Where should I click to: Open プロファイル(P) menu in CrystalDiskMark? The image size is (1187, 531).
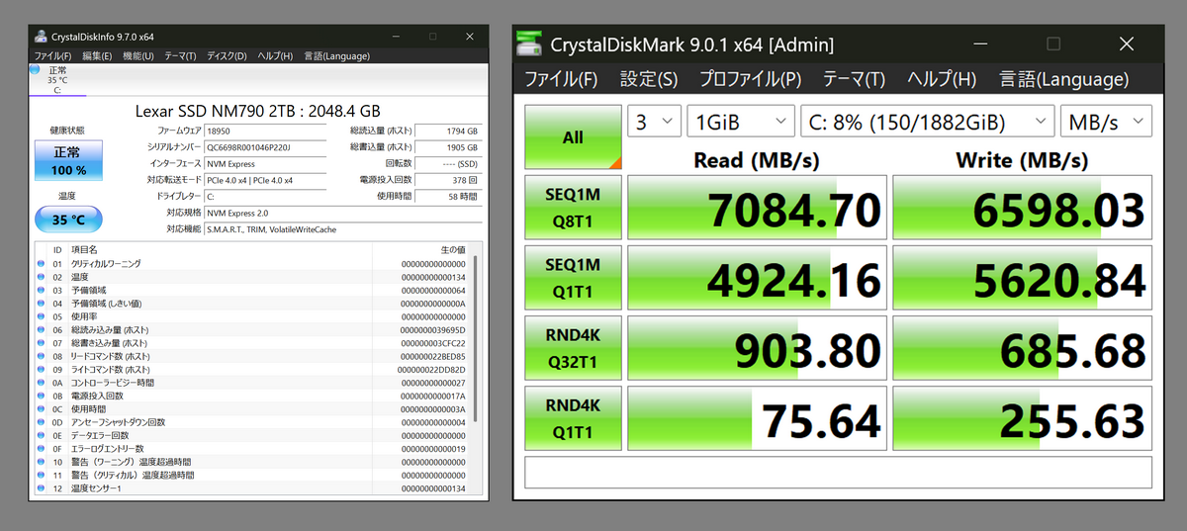pyautogui.click(x=750, y=79)
